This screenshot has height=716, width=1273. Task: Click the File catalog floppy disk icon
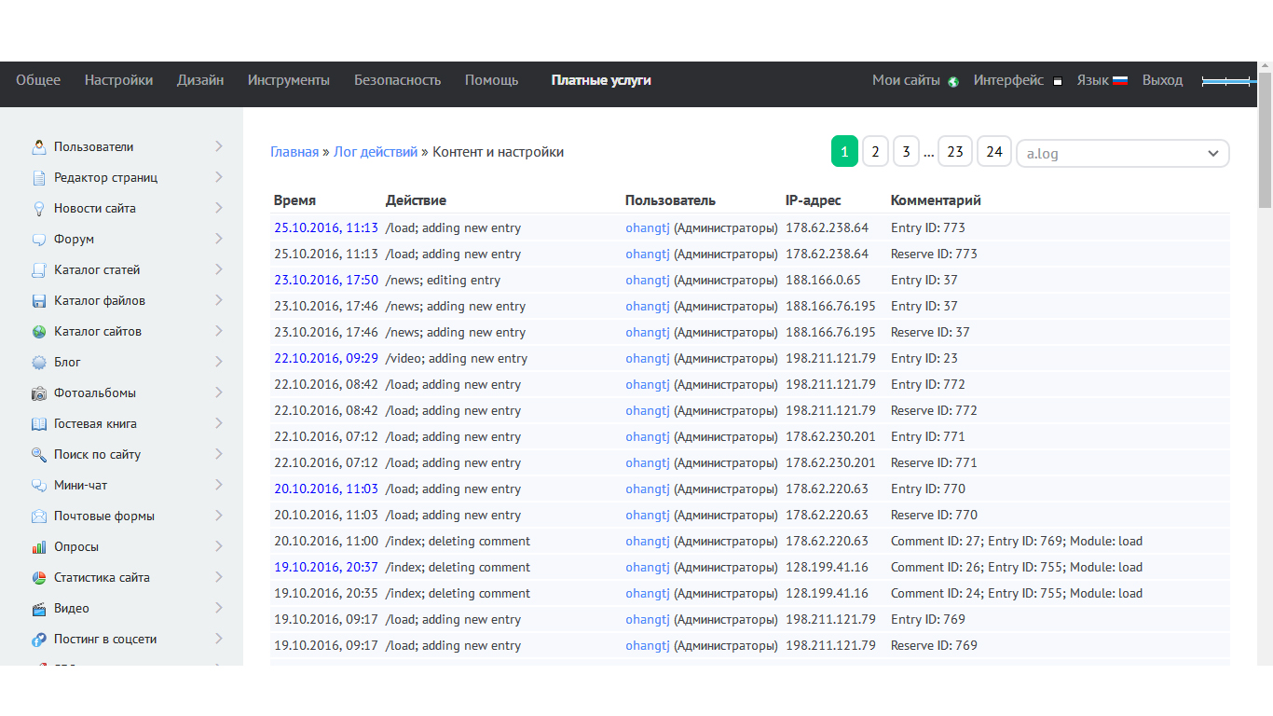coord(39,300)
